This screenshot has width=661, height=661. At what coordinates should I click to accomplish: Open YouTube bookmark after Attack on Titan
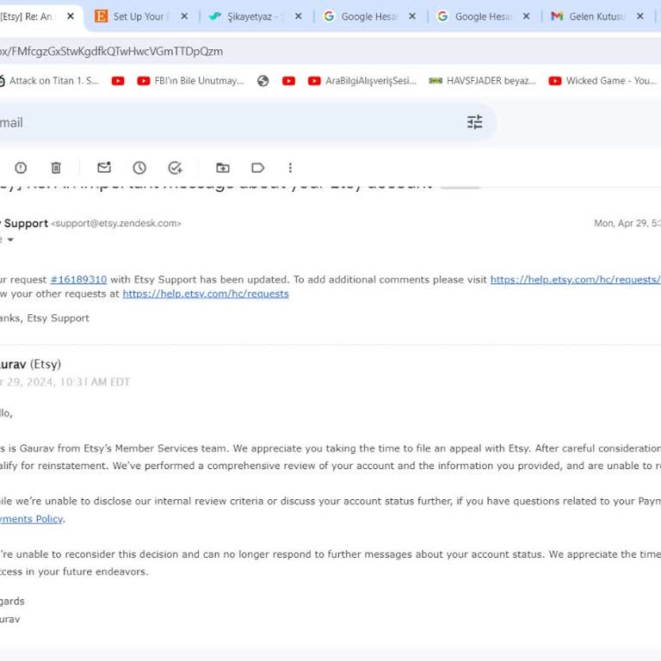[118, 81]
